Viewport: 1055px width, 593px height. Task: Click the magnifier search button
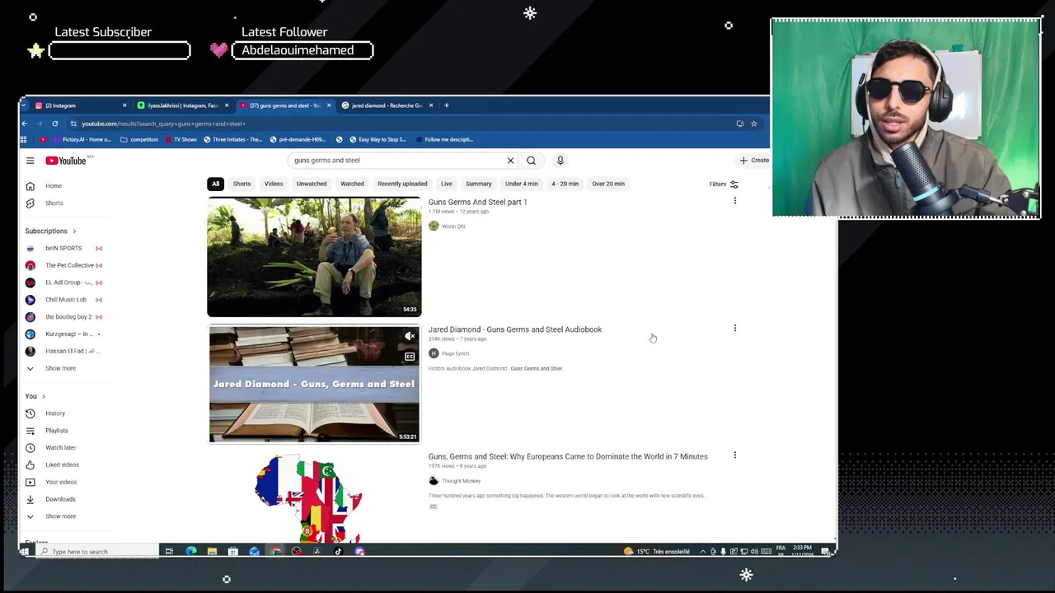(531, 161)
